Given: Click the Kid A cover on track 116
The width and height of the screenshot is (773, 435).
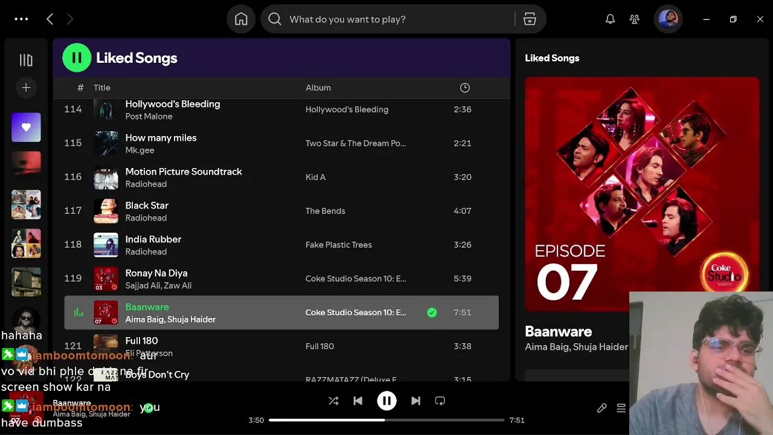Looking at the screenshot, I should pos(106,177).
